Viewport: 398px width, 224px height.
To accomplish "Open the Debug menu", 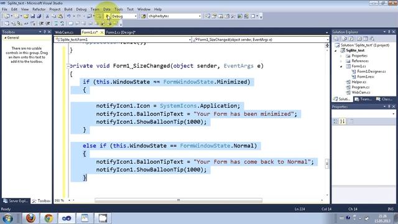I will coord(81,9).
